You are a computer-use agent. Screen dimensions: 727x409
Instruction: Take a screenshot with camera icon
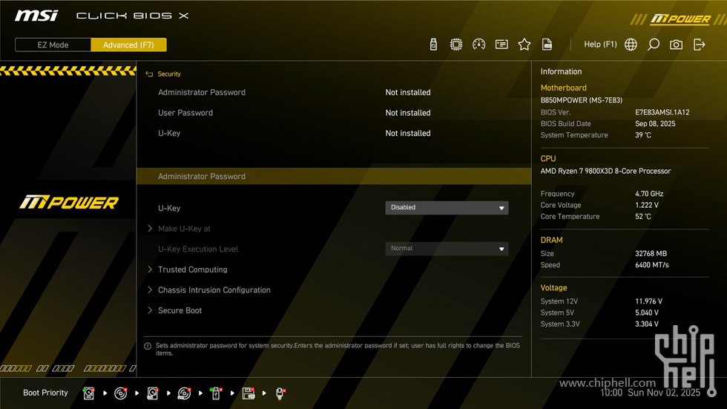pyautogui.click(x=676, y=45)
